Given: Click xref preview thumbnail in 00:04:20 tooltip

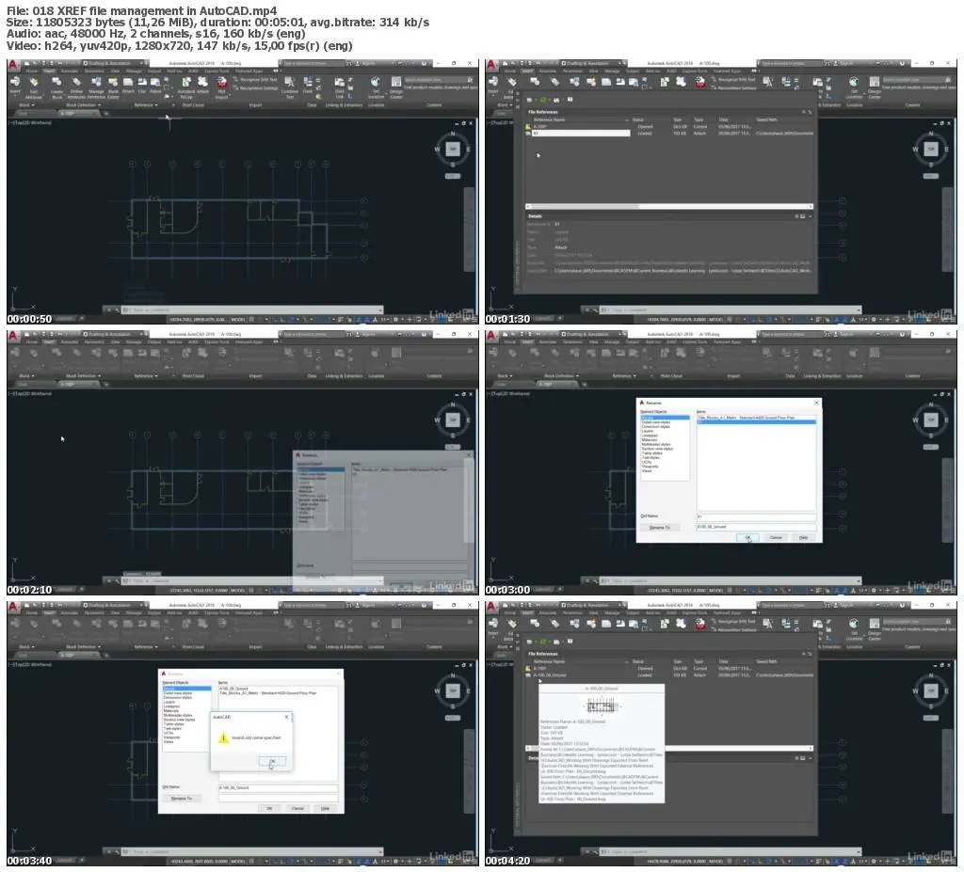Looking at the screenshot, I should click(602, 706).
